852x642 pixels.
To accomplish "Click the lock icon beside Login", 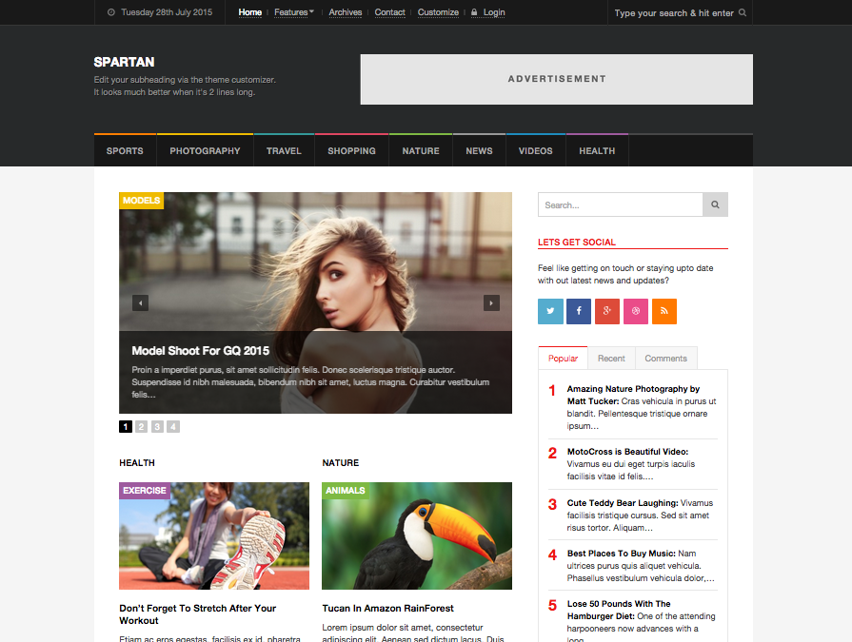I will (474, 12).
